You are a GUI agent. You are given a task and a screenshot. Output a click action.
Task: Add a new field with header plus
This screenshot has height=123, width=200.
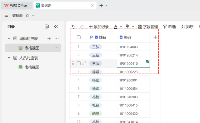[155, 37]
